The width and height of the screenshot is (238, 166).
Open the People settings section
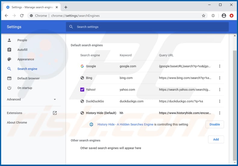[22, 40]
